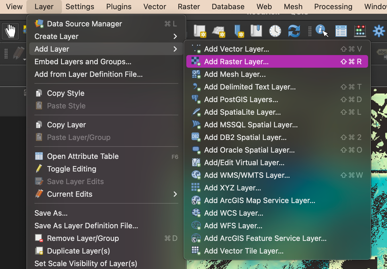Click the Add Mesh Layer icon entry

(196, 74)
